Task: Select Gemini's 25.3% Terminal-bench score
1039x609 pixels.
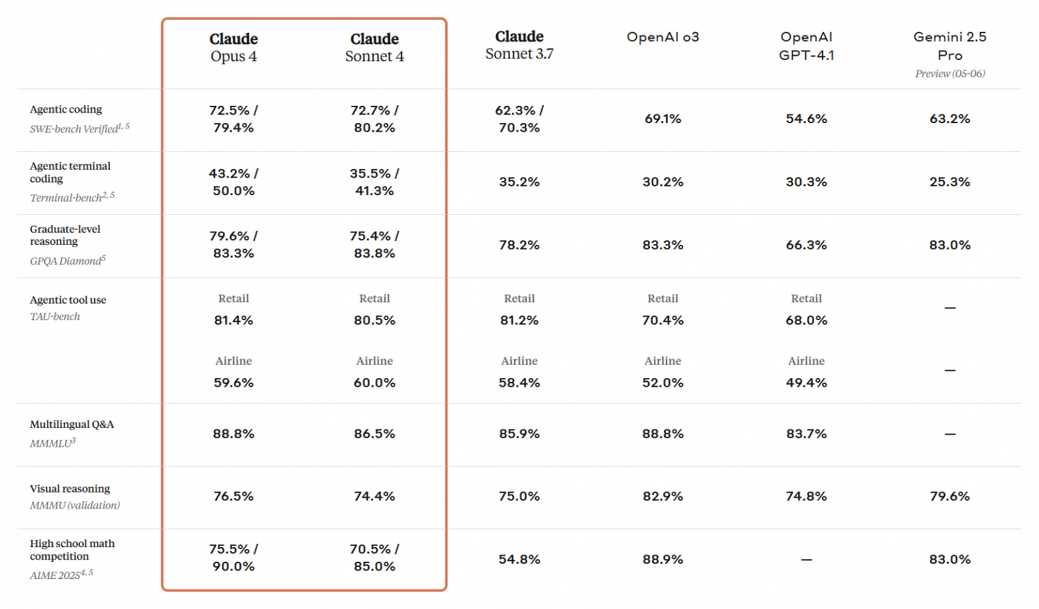Action: coord(950,182)
